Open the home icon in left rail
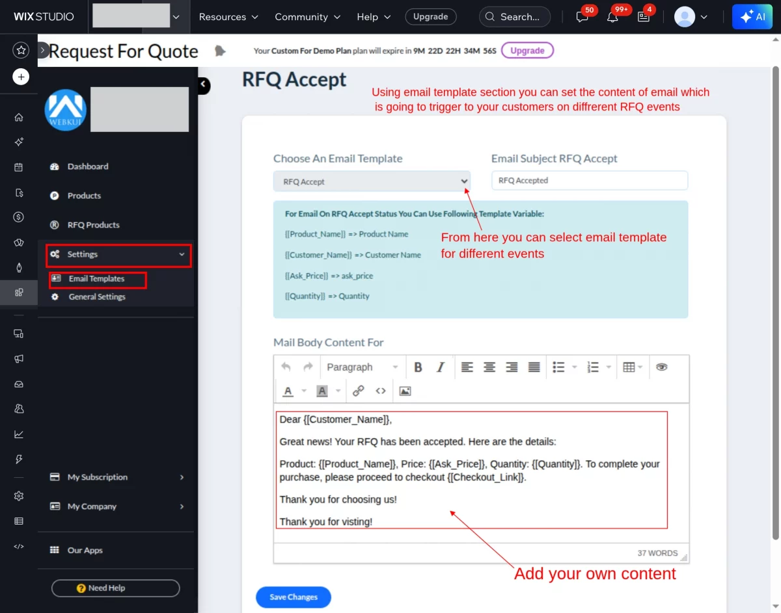This screenshot has height=613, width=781. (19, 118)
